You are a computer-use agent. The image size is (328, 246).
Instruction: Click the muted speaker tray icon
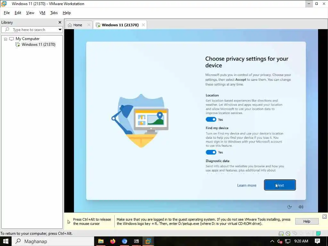point(280,242)
